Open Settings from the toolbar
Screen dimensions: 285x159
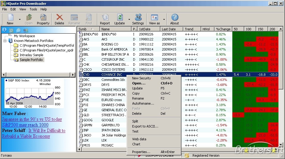coord(138,18)
